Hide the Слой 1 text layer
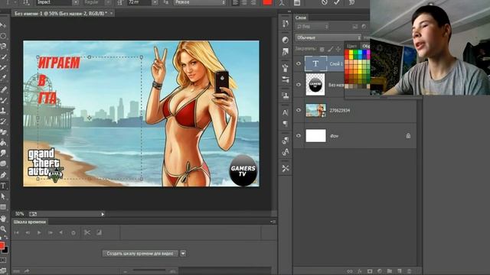Screen dimensions: 490x275 [299, 63]
